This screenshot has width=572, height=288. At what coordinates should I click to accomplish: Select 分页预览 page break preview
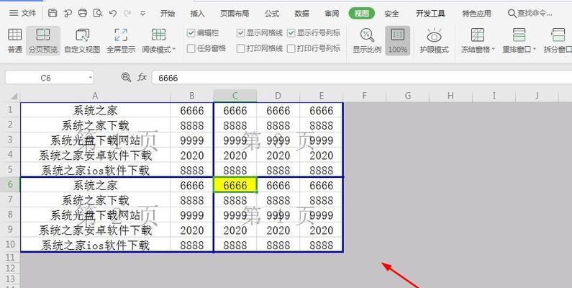click(43, 40)
